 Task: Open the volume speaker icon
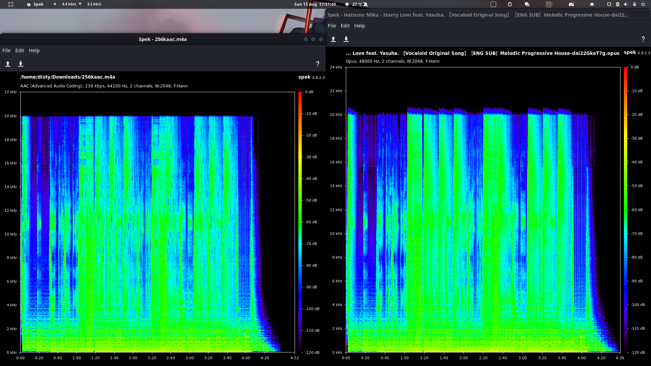[x=626, y=4]
